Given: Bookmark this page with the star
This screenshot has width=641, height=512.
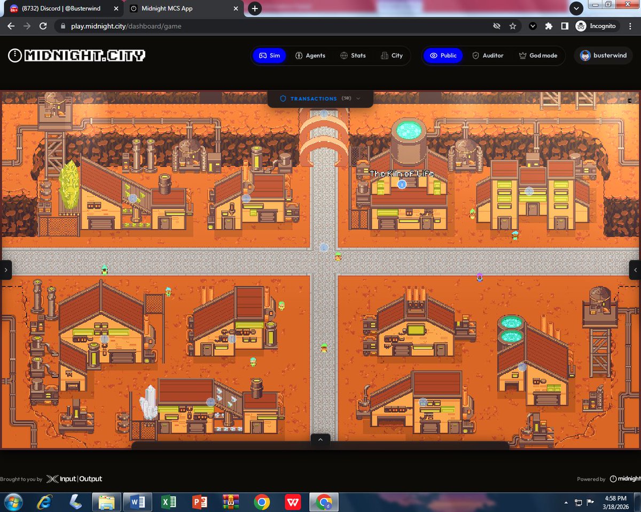Looking at the screenshot, I should click(513, 26).
